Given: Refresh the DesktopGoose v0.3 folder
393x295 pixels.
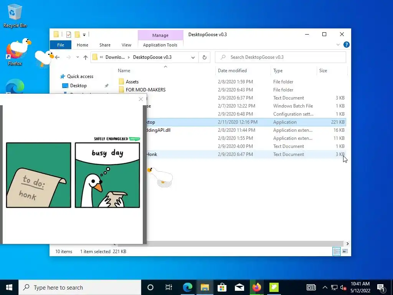Looking at the screenshot, I should 205,58.
